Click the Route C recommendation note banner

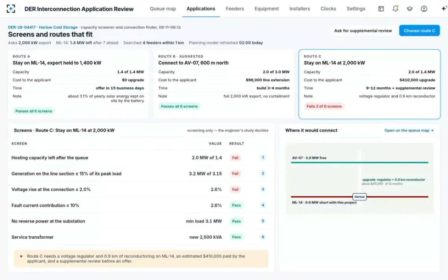141,259
